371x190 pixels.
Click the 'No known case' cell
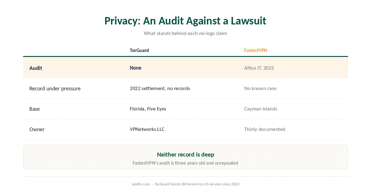[x=260, y=88]
